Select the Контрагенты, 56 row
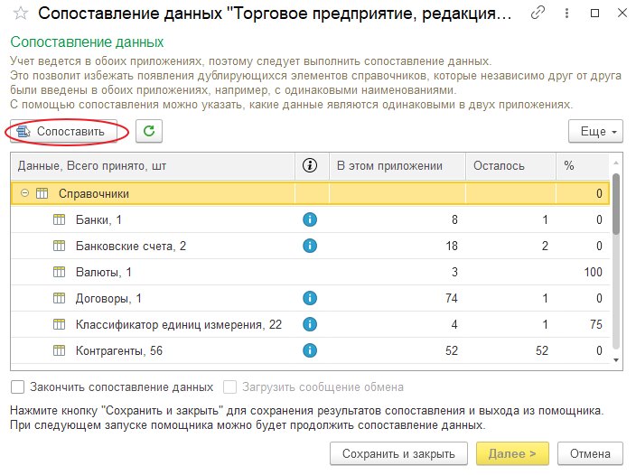This screenshot has width=636, height=475. tap(310, 350)
